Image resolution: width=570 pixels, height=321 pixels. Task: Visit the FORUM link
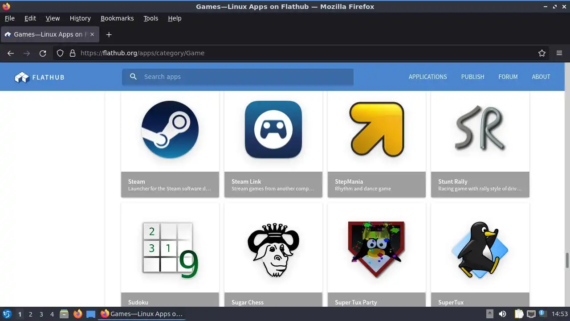point(508,77)
